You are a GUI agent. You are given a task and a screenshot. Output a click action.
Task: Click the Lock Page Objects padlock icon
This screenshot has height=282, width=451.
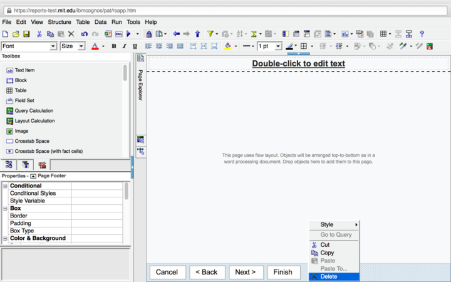pyautogui.click(x=148, y=34)
